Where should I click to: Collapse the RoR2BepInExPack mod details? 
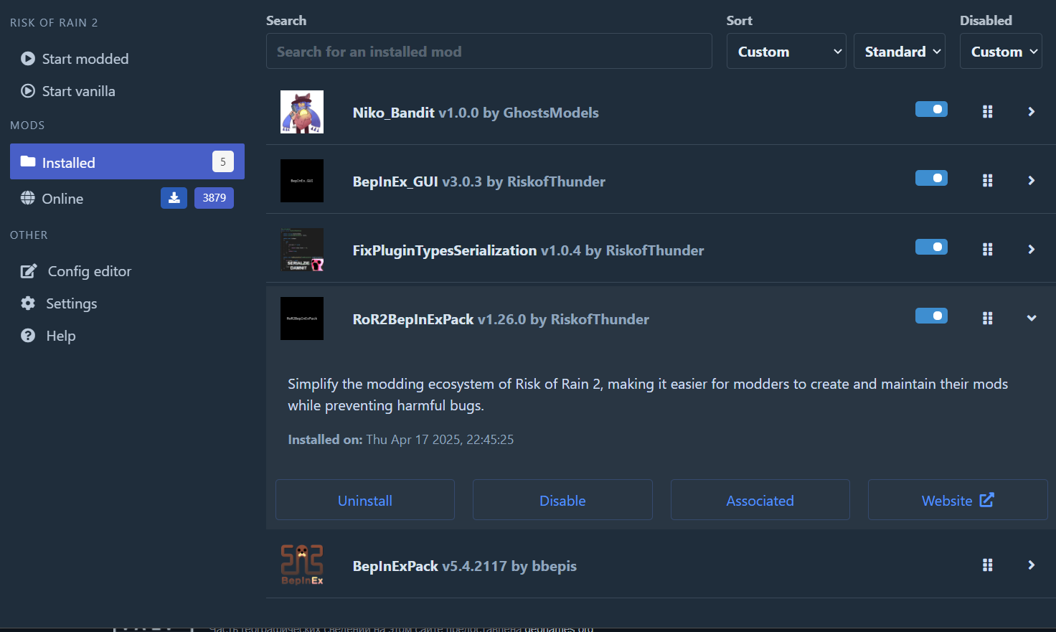[1032, 319]
